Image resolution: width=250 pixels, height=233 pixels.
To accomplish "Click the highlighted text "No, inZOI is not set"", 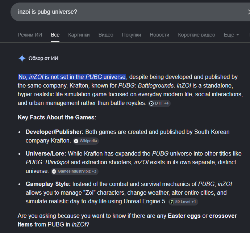I will point(43,77).
